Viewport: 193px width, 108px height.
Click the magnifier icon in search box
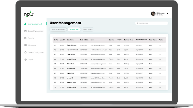138,23
